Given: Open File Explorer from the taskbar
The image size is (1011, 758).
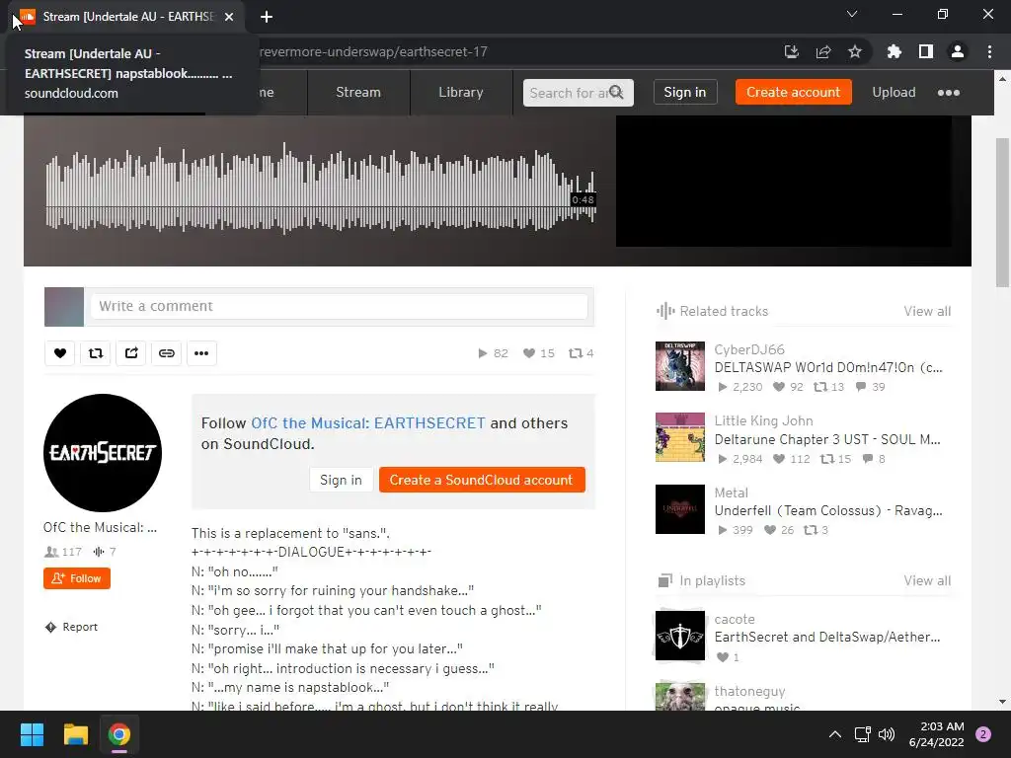Looking at the screenshot, I should [x=75, y=734].
